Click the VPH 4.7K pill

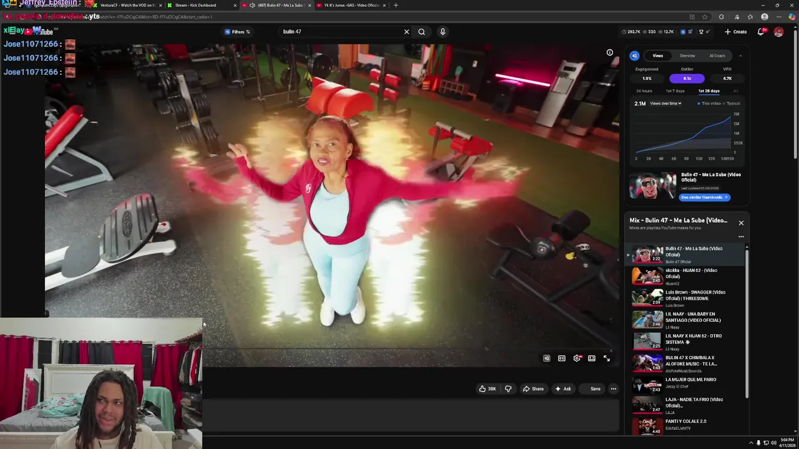click(727, 79)
